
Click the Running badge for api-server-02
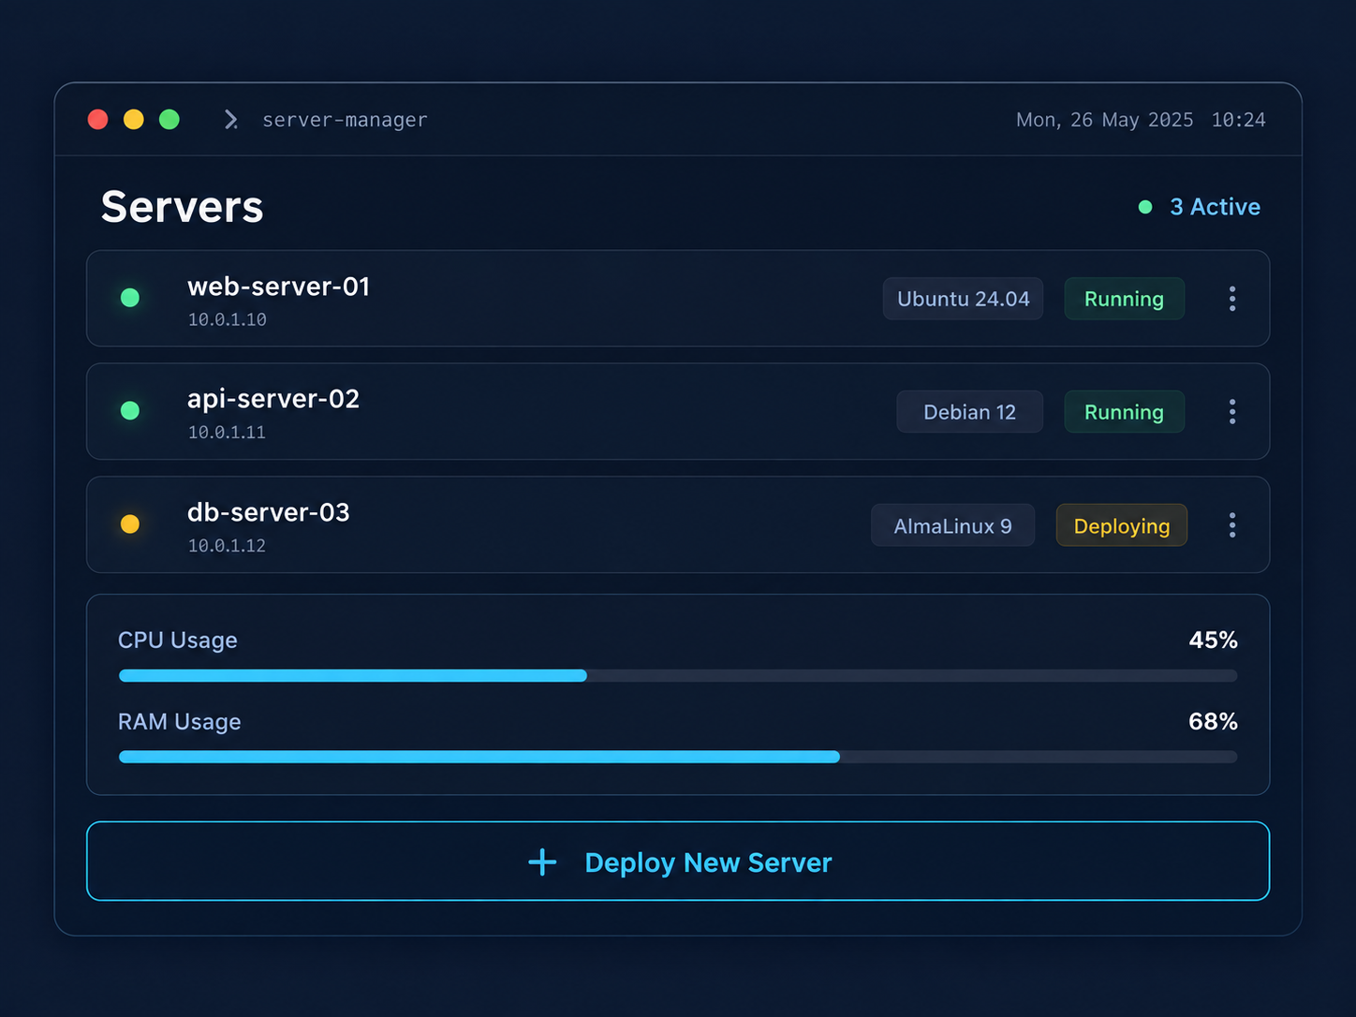tap(1124, 412)
